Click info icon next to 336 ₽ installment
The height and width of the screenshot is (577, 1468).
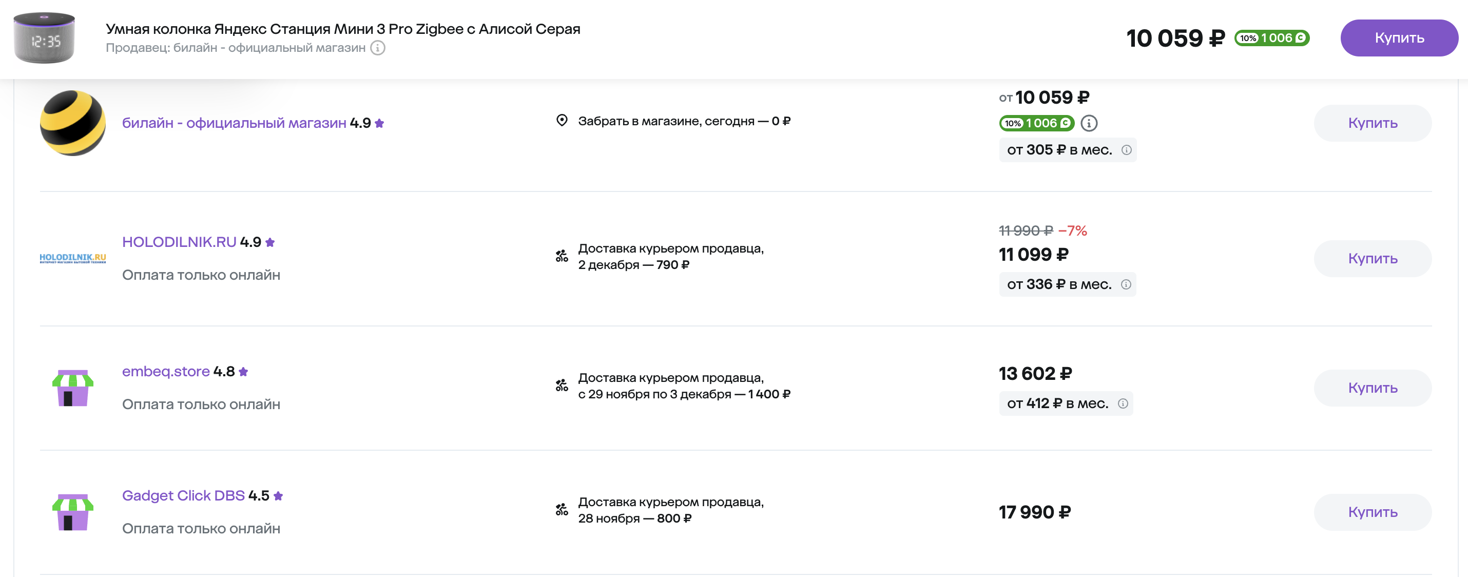1126,284
